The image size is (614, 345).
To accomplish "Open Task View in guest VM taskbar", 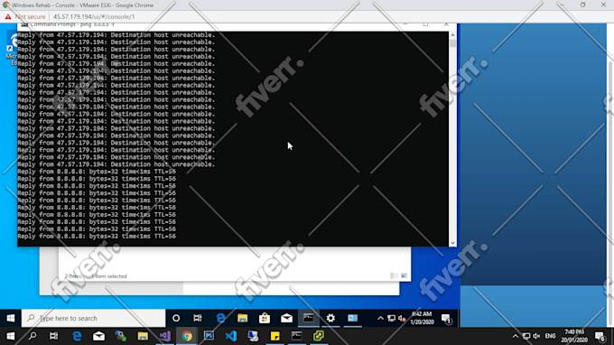I will 198,318.
